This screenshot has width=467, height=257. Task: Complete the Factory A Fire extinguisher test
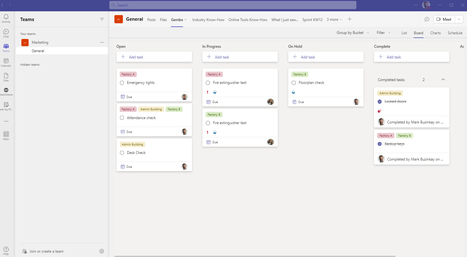(208, 83)
